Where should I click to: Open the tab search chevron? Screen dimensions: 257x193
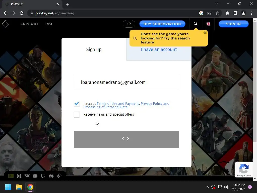(x=217, y=4)
